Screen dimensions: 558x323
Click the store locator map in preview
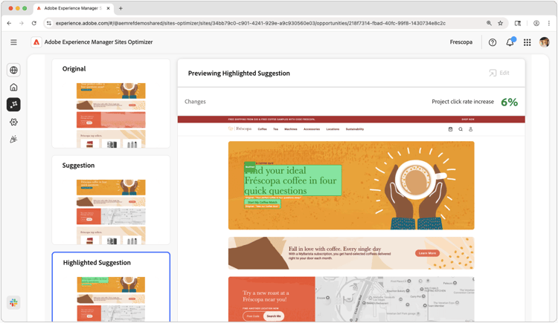tap(394, 299)
